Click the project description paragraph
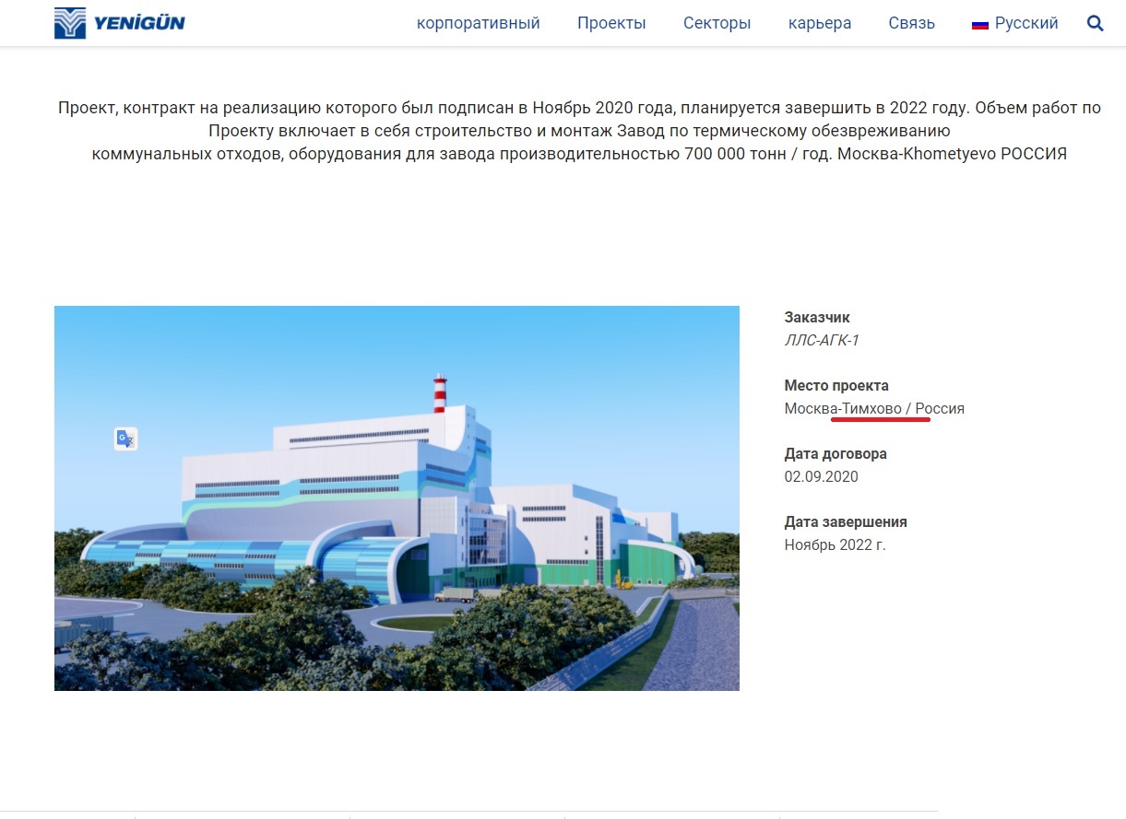The width and height of the screenshot is (1126, 819). [579, 131]
